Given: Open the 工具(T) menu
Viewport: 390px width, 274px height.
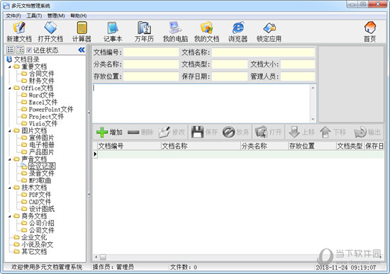Looking at the screenshot, I should click(x=34, y=16).
